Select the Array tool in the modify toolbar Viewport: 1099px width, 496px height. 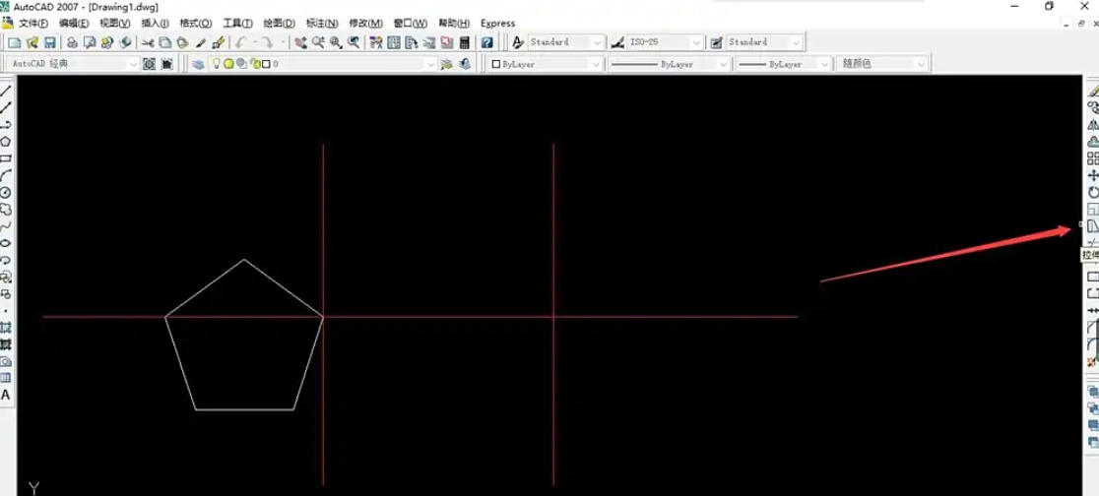(1093, 158)
